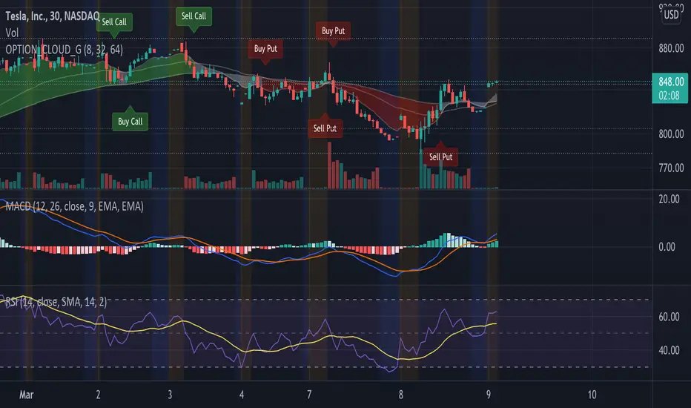Click the 848.00 current price label
Image resolution: width=691 pixels, height=408 pixels.
click(x=669, y=88)
